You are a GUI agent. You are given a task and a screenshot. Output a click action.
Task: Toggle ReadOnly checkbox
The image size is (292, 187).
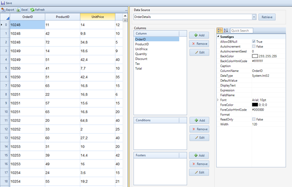pos(254,119)
